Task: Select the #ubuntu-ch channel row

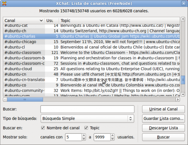Action: coord(91,31)
